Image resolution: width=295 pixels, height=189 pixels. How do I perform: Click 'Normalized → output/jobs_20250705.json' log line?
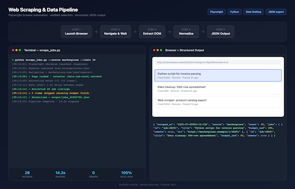[51, 97]
